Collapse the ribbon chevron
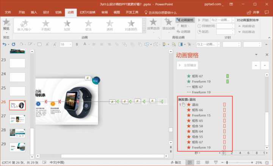This screenshot has height=166, width=273. [269, 38]
